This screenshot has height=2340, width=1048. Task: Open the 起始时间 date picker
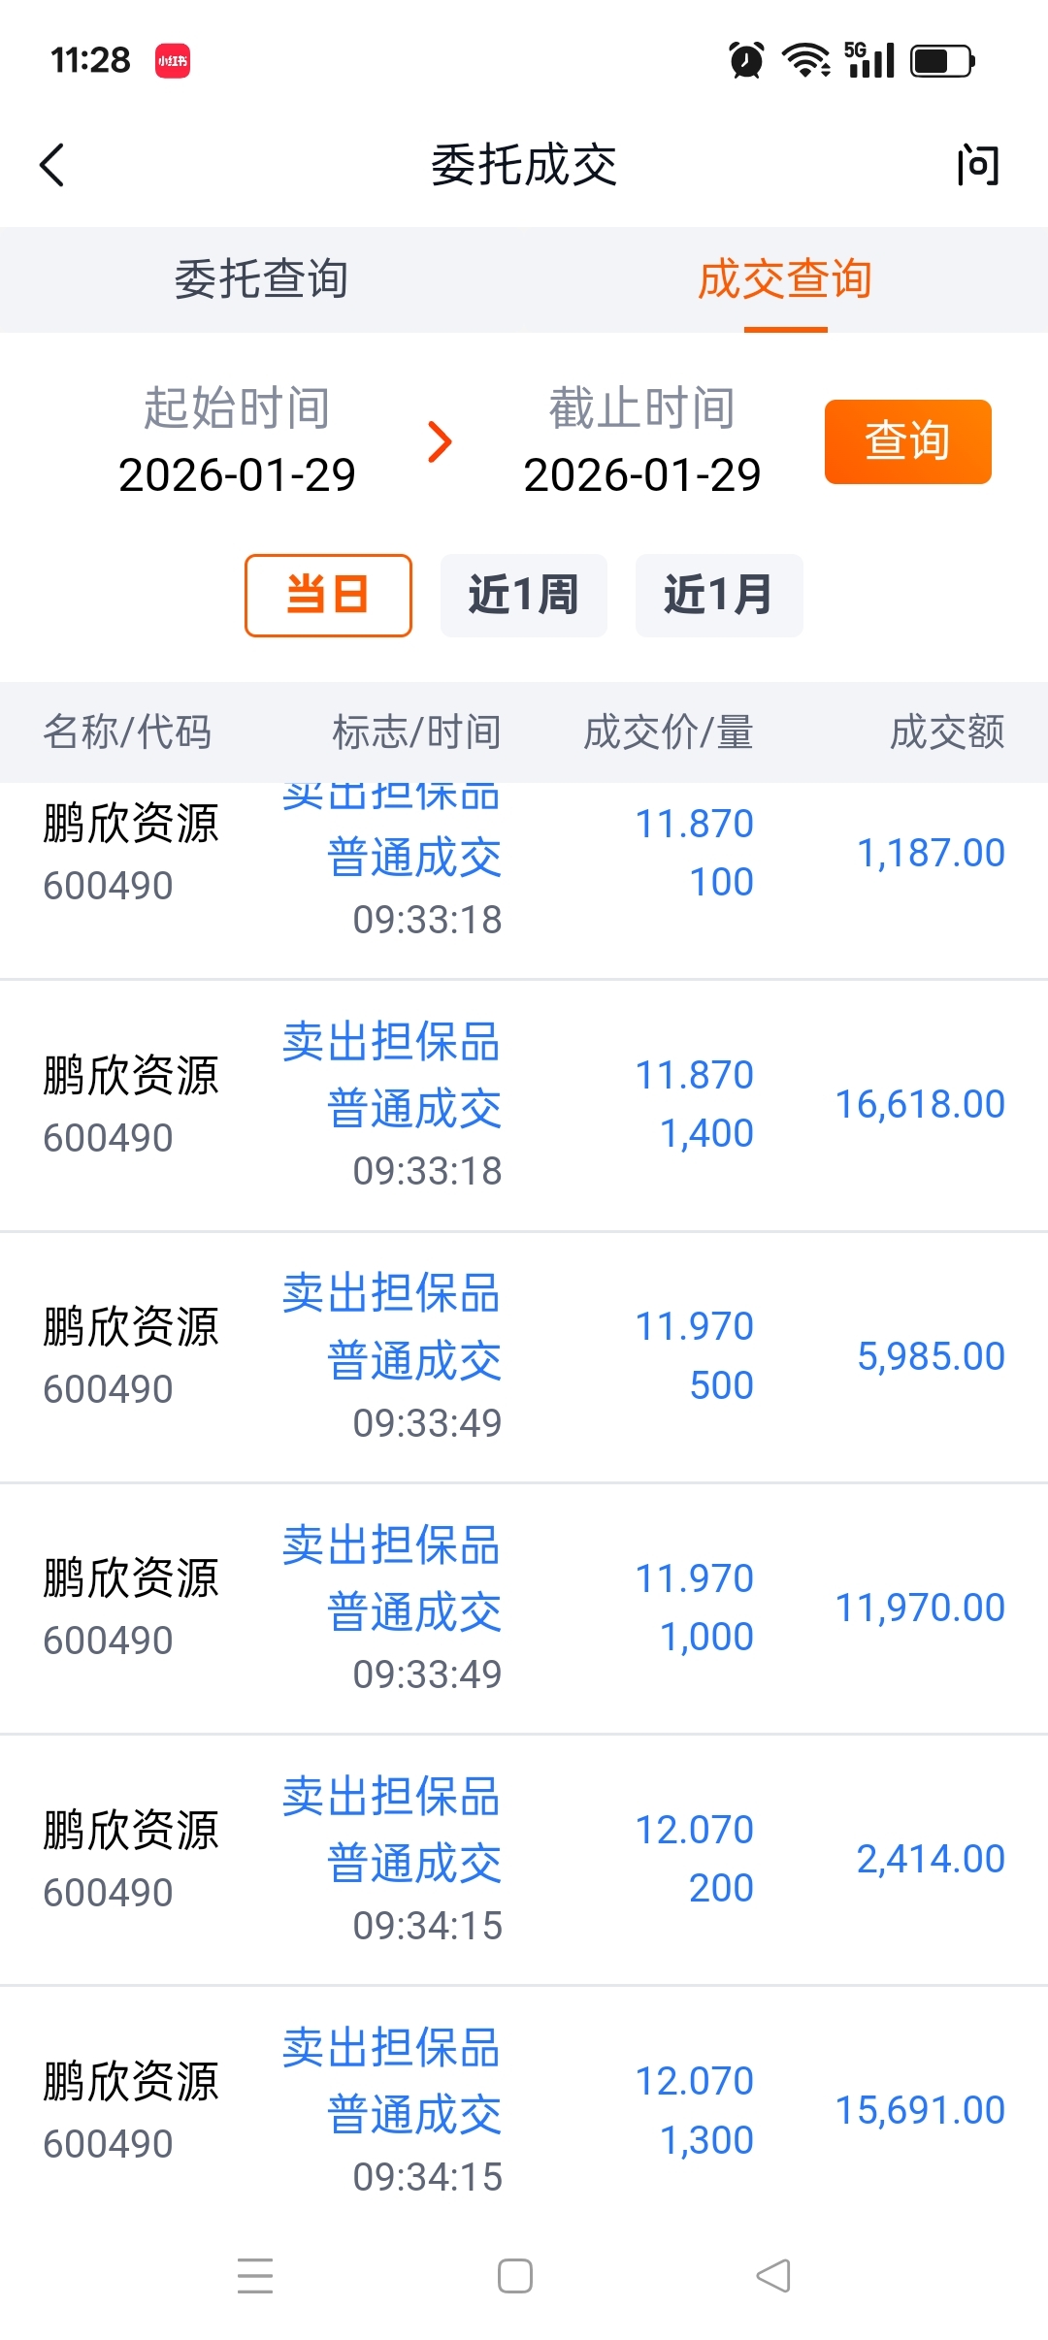pyautogui.click(x=237, y=441)
